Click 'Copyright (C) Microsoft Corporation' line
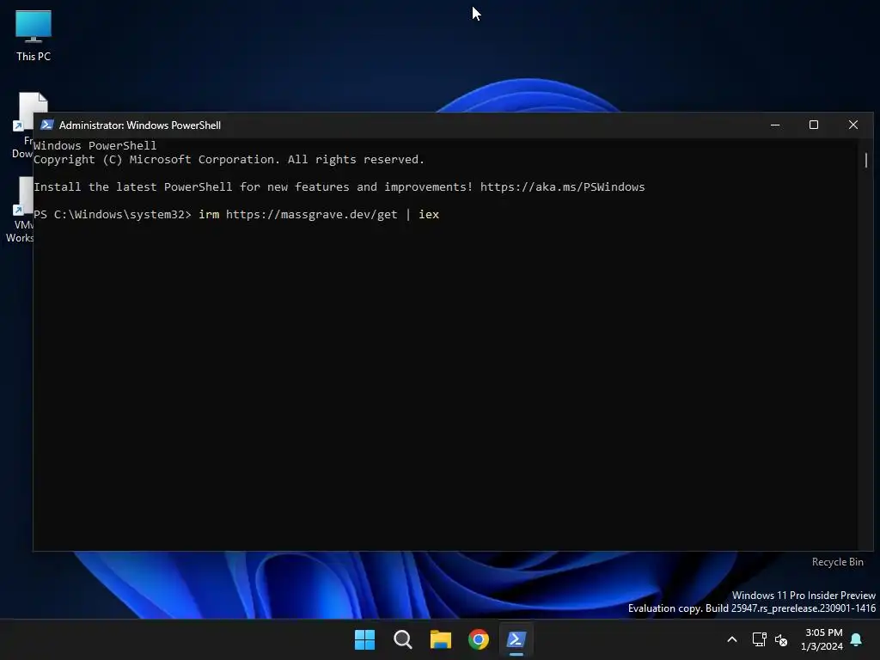The width and height of the screenshot is (880, 660). 229,159
